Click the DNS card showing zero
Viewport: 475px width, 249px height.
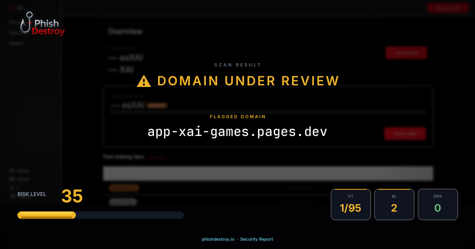pos(438,204)
